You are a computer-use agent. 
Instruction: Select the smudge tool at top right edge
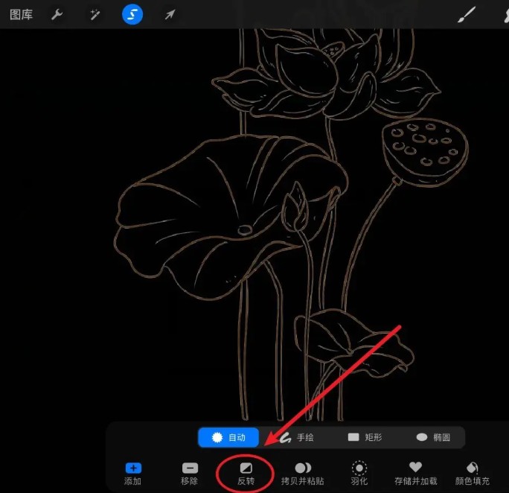pos(506,15)
